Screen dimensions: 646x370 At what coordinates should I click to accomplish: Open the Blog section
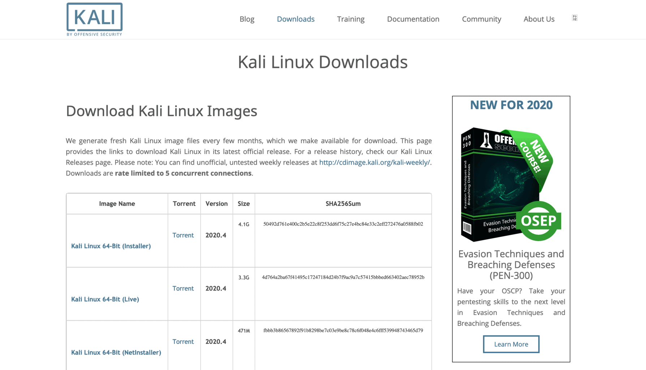(247, 19)
